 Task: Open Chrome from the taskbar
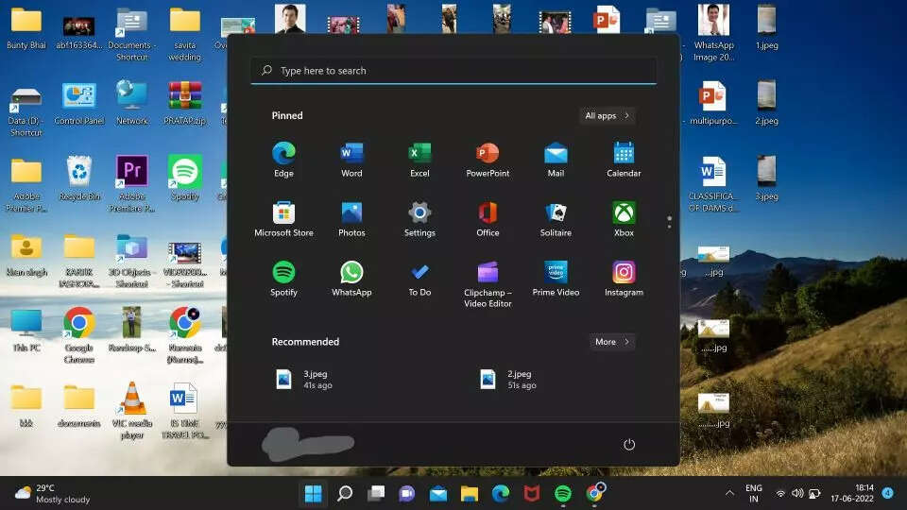pyautogui.click(x=594, y=493)
